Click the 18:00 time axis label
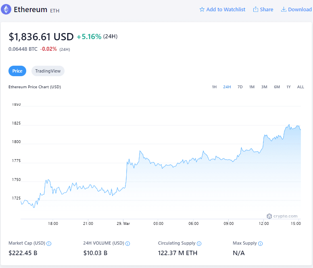Viewport: 313px width, 268px height. tap(53, 224)
